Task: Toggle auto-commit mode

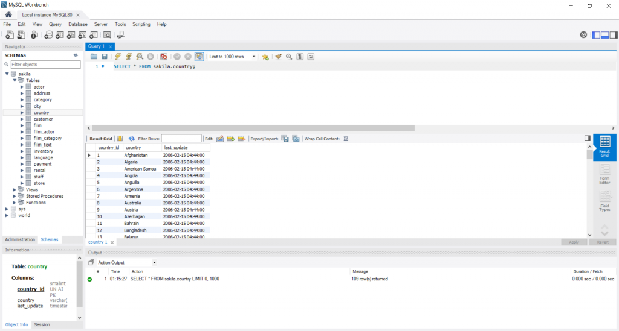Action: tap(199, 57)
